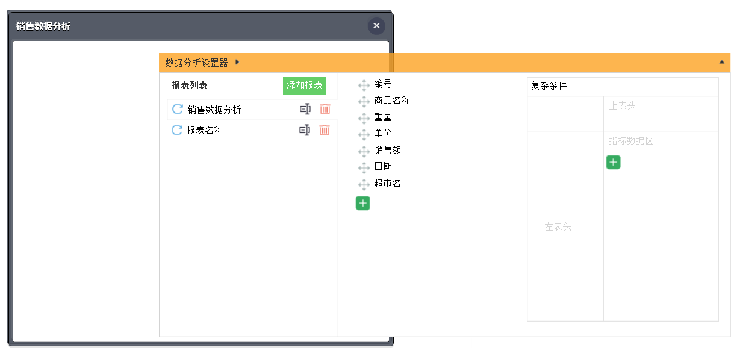Refresh the 报表名称 report

177,130
